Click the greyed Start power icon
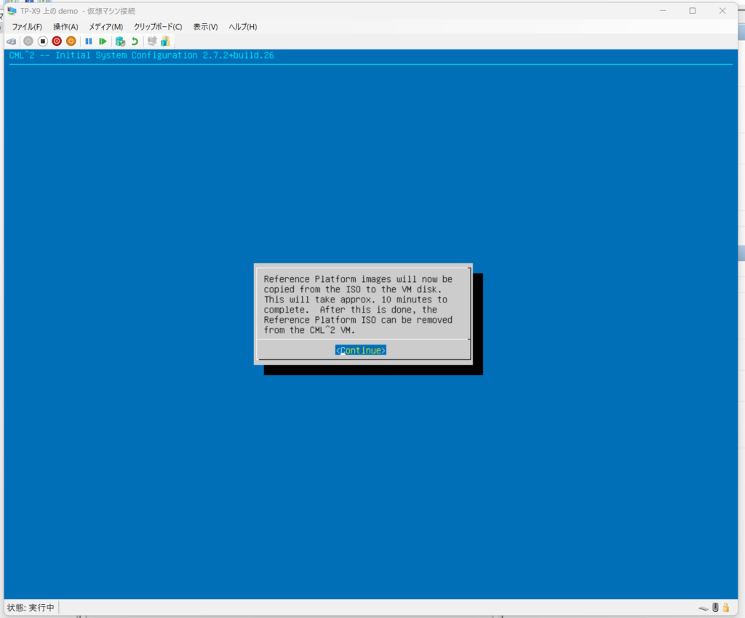The height and width of the screenshot is (618, 745). [x=28, y=41]
